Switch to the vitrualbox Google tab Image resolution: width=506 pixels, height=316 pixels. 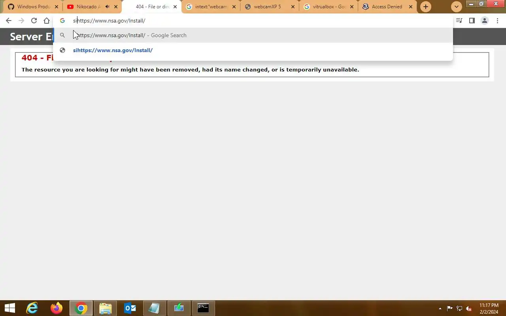pyautogui.click(x=329, y=7)
